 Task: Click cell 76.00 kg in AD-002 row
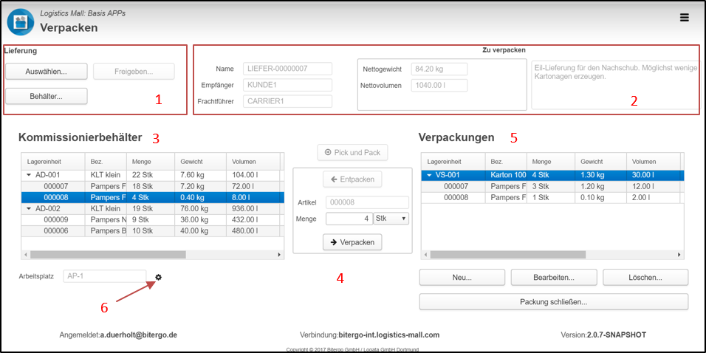tap(200, 209)
